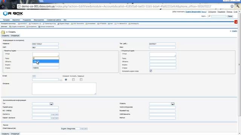Click bottom Отказаться button
241x135 pixels.
(x=15, y=134)
